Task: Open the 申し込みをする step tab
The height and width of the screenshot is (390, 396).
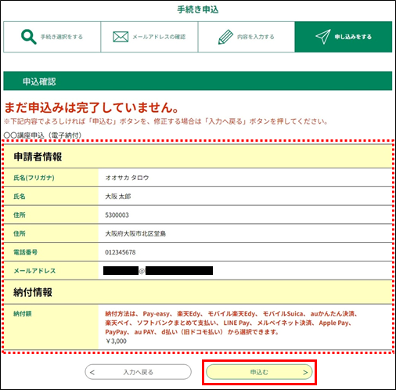Action: (344, 37)
